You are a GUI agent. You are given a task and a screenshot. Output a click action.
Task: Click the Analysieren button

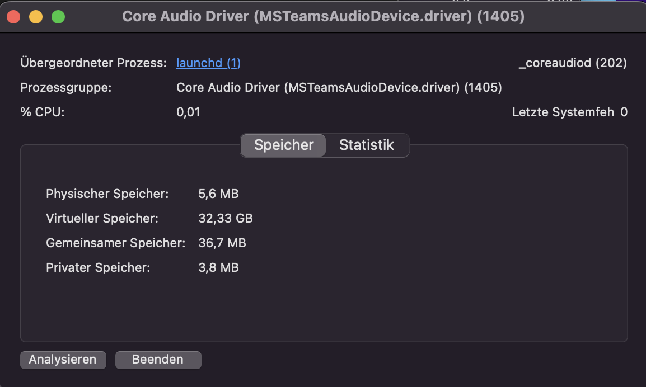[x=63, y=360]
